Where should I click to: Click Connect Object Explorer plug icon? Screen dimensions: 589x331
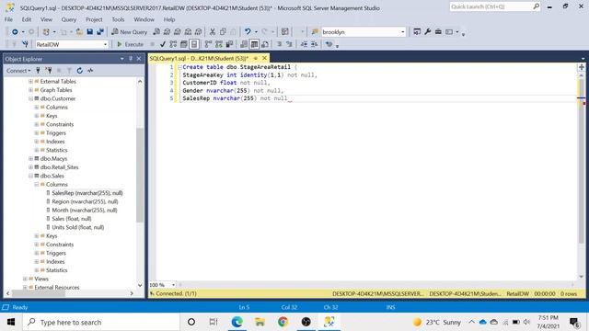tap(38, 70)
